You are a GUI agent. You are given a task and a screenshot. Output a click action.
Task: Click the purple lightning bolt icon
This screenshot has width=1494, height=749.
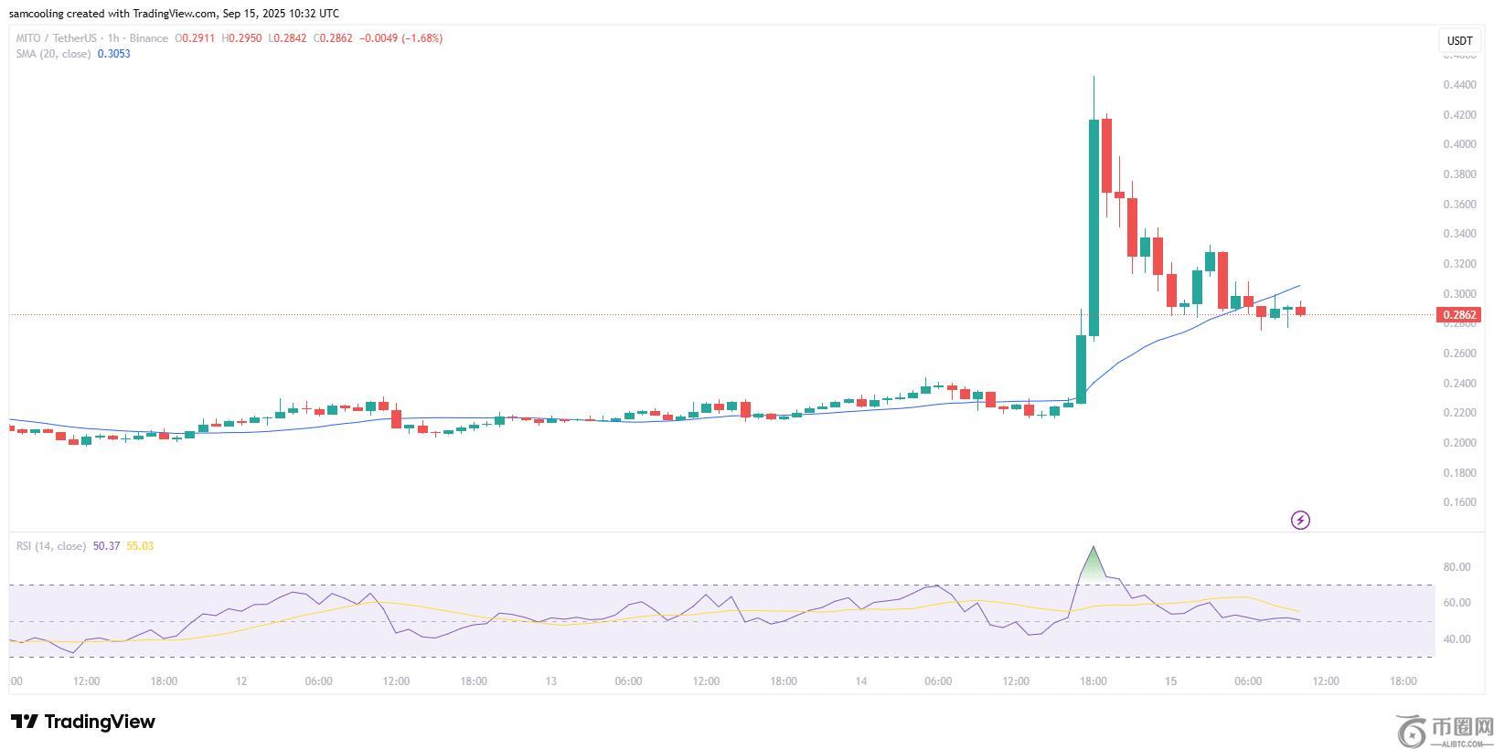[x=1299, y=521]
